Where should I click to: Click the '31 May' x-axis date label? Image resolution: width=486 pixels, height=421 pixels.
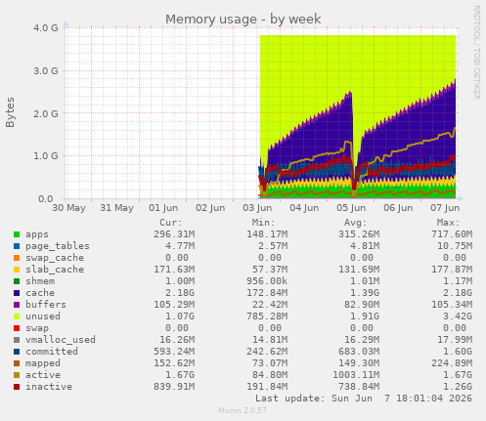(116, 208)
